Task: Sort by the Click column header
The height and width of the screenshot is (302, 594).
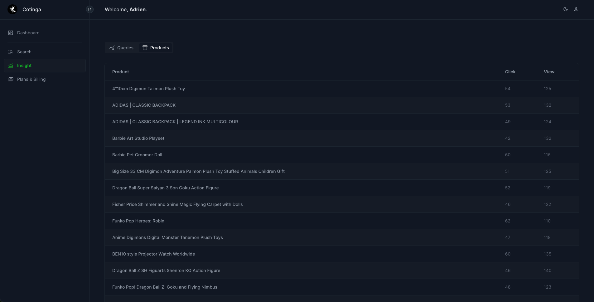Action: (x=510, y=72)
